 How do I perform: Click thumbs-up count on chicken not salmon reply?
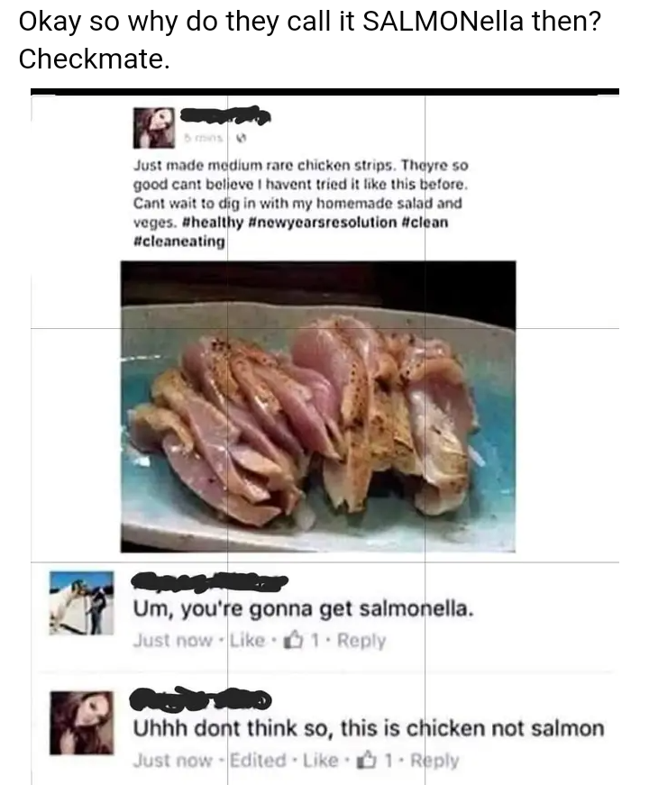tap(373, 761)
